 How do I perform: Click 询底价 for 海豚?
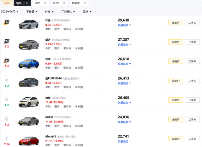click(x=175, y=100)
